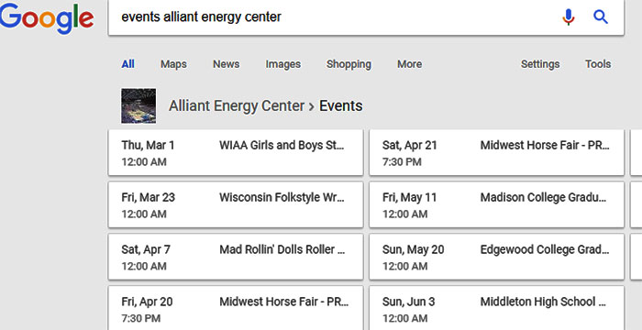Click the Alliant Energy Center thumbnail image
Screen dimensions: 642x330
click(138, 105)
